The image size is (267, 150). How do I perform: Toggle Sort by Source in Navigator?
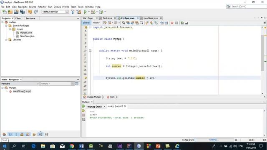pyautogui.click(x=46, y=134)
